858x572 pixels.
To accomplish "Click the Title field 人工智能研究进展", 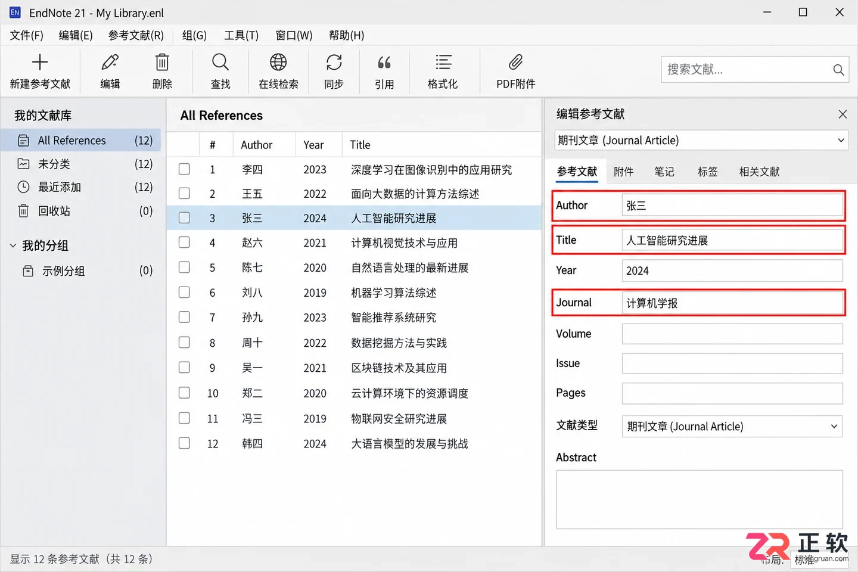I will coord(732,240).
